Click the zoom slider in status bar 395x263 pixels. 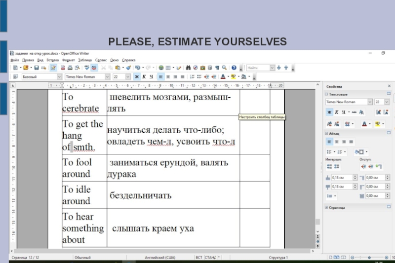(x=369, y=258)
